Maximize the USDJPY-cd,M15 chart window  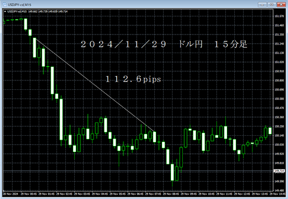272,5
